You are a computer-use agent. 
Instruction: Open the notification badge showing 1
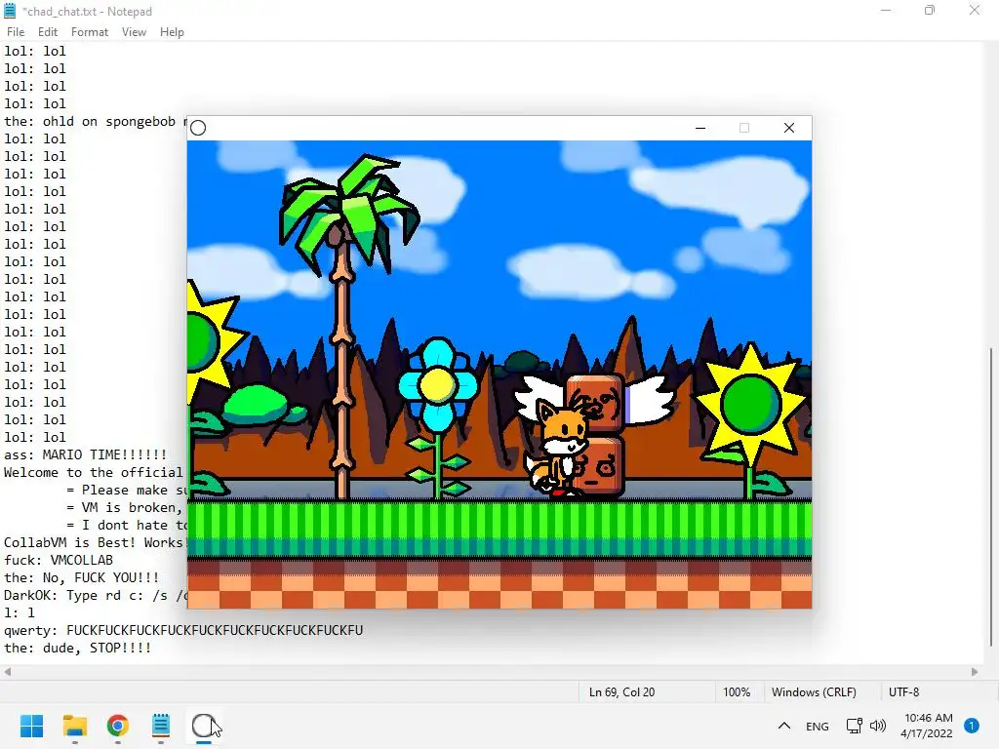pos(972,726)
